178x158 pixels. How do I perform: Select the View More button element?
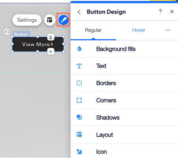[38, 44]
